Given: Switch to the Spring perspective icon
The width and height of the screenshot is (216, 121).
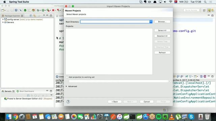Looking at the screenshot, I should pos(209,10).
